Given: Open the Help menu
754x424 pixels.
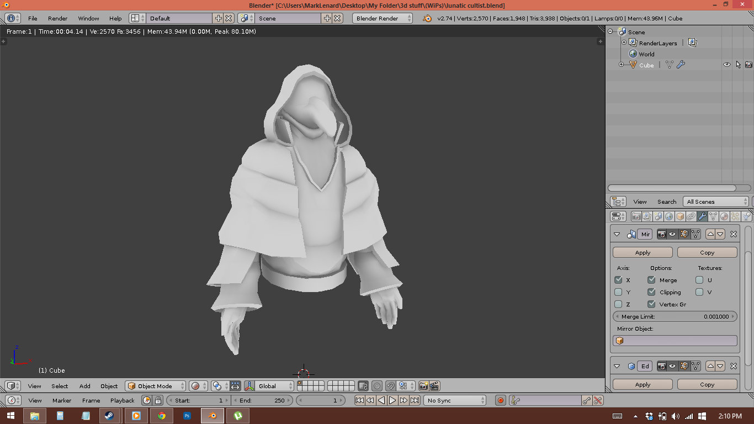Looking at the screenshot, I should point(115,18).
